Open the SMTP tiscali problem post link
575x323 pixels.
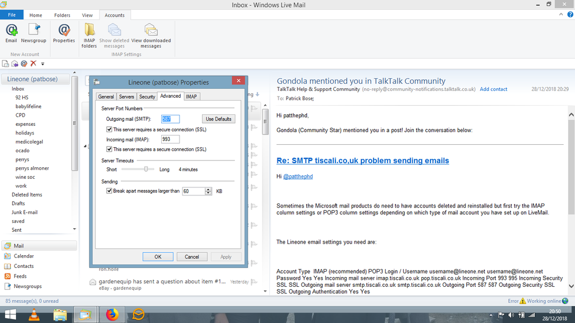(x=363, y=161)
